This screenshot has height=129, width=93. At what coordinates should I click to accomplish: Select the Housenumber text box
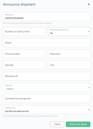pyautogui.click(x=24, y=54)
